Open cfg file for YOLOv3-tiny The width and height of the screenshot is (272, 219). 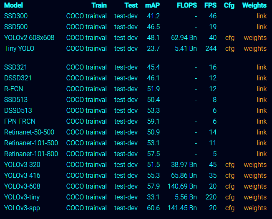(x=230, y=197)
